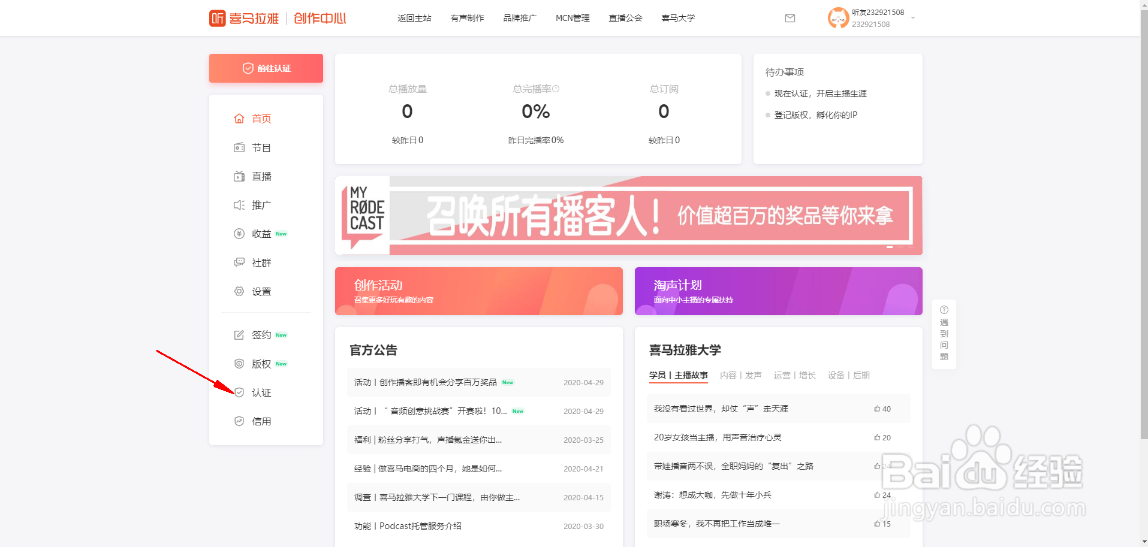This screenshot has width=1148, height=547.
Task: Click the user avatar picture
Action: (838, 18)
